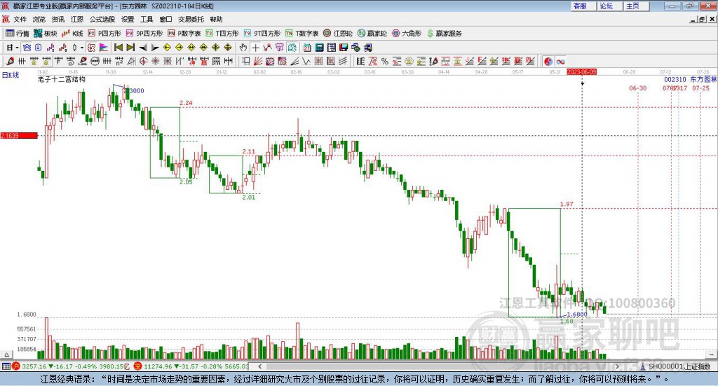Open the P数字表 tool

click(184, 34)
